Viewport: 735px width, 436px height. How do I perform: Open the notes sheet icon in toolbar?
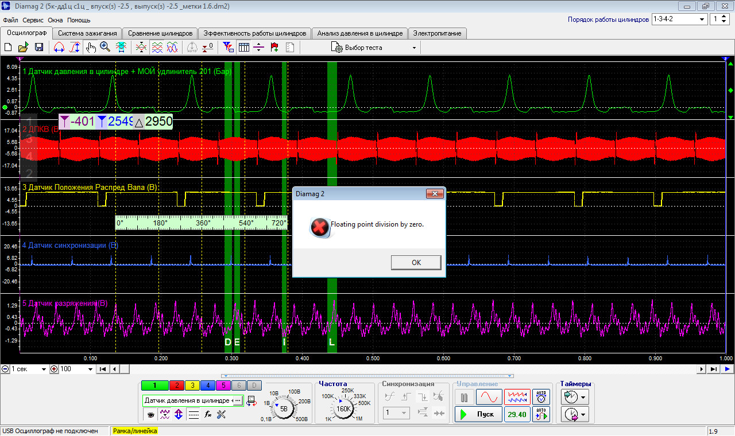[290, 48]
